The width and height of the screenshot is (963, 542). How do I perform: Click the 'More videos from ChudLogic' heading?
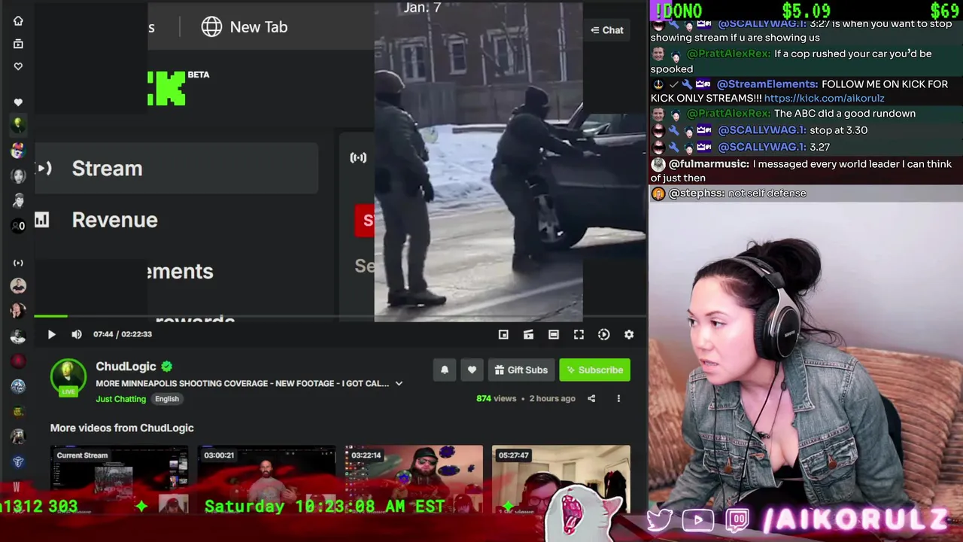click(122, 428)
